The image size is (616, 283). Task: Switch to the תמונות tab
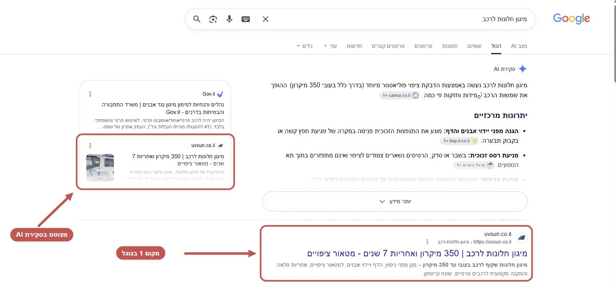(x=450, y=46)
